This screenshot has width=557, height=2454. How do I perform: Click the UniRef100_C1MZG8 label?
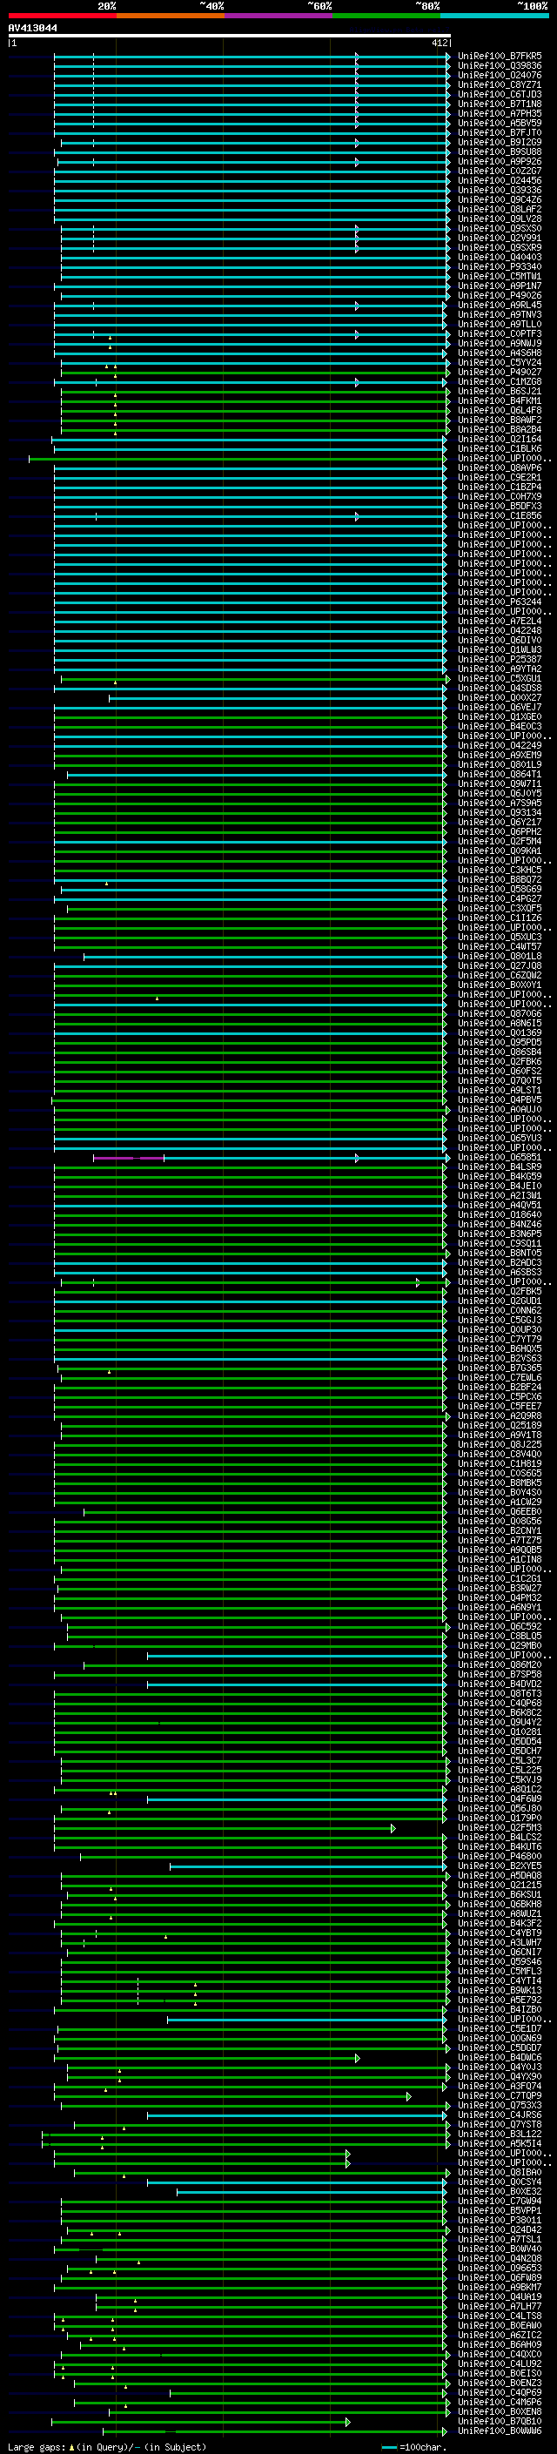(500, 382)
